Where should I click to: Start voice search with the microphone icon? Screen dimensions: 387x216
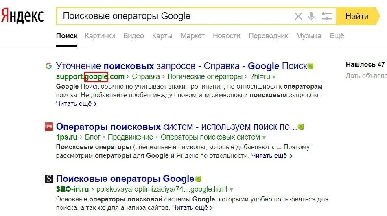311,16
